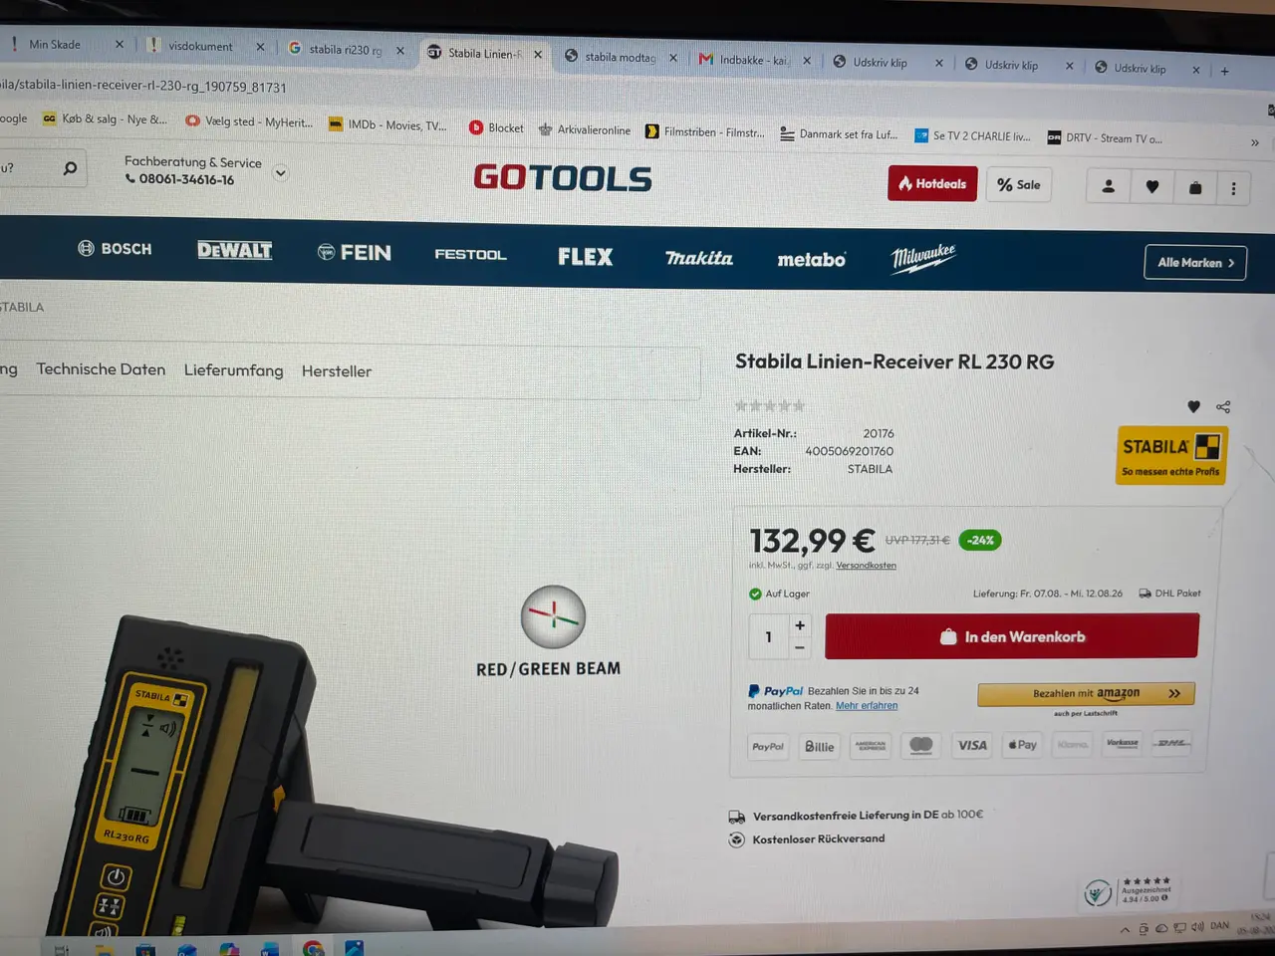
Task: Click the STABILA manufacturer logo badge
Action: click(x=1171, y=455)
